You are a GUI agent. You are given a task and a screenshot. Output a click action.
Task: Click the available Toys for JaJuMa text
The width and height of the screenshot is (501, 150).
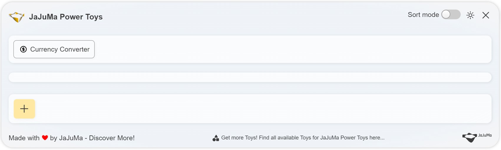303,138
